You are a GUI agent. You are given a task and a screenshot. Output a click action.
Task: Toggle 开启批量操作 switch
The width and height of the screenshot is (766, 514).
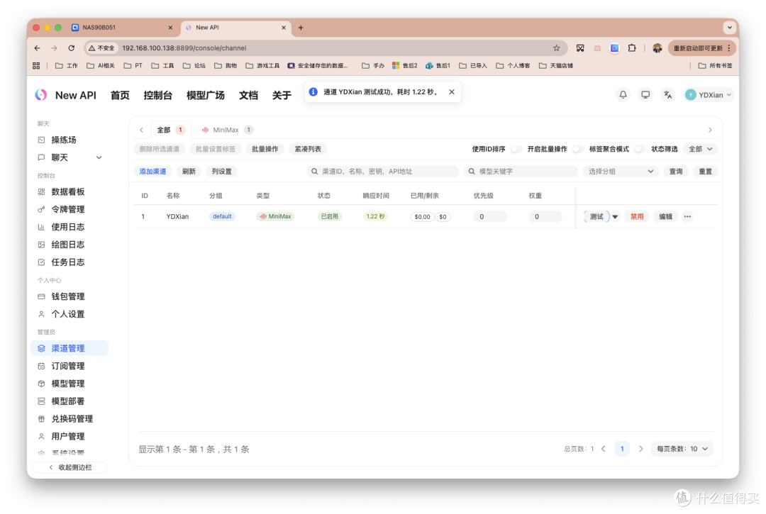click(x=577, y=149)
